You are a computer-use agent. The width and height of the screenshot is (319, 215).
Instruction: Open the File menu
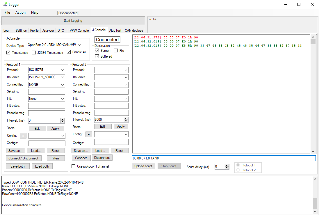pyautogui.click(x=7, y=13)
